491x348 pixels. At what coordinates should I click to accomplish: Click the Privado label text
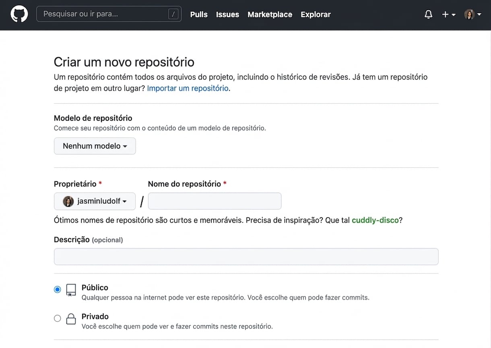(x=95, y=317)
